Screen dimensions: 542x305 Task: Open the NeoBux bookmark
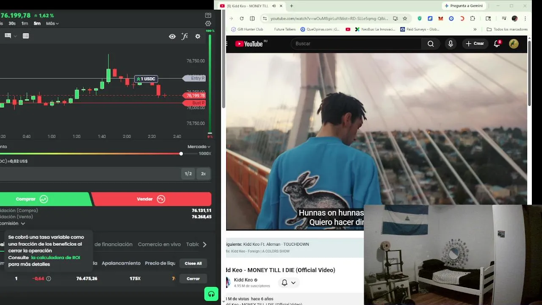tap(375, 29)
